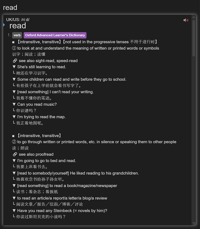
Task: Open the sight-read cross reference
Action: (x=45, y=61)
